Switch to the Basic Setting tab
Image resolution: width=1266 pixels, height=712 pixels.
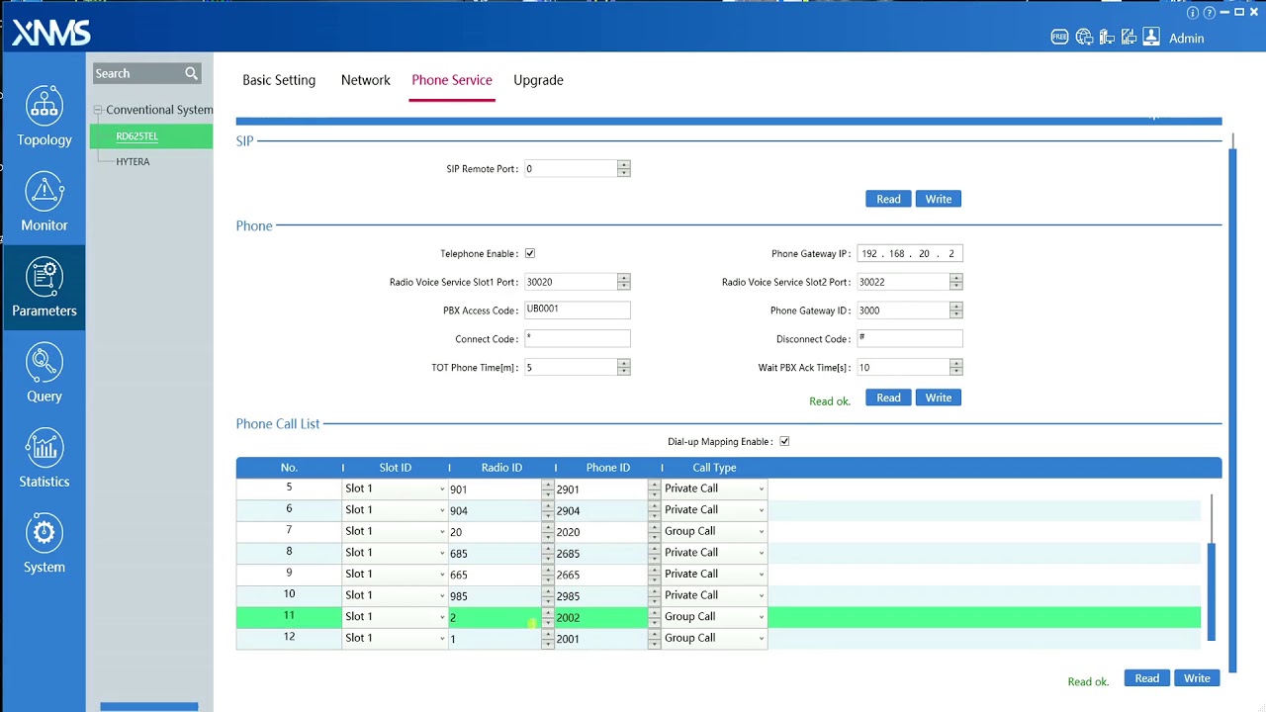[x=279, y=80]
